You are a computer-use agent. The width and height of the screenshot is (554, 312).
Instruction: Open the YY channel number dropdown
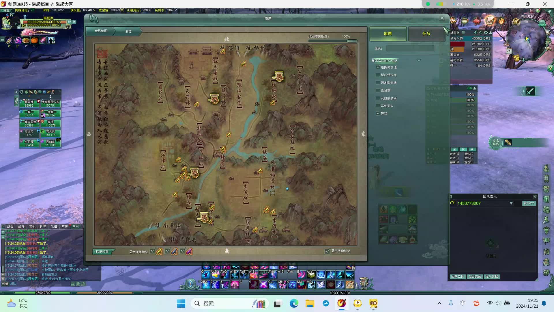(x=511, y=203)
